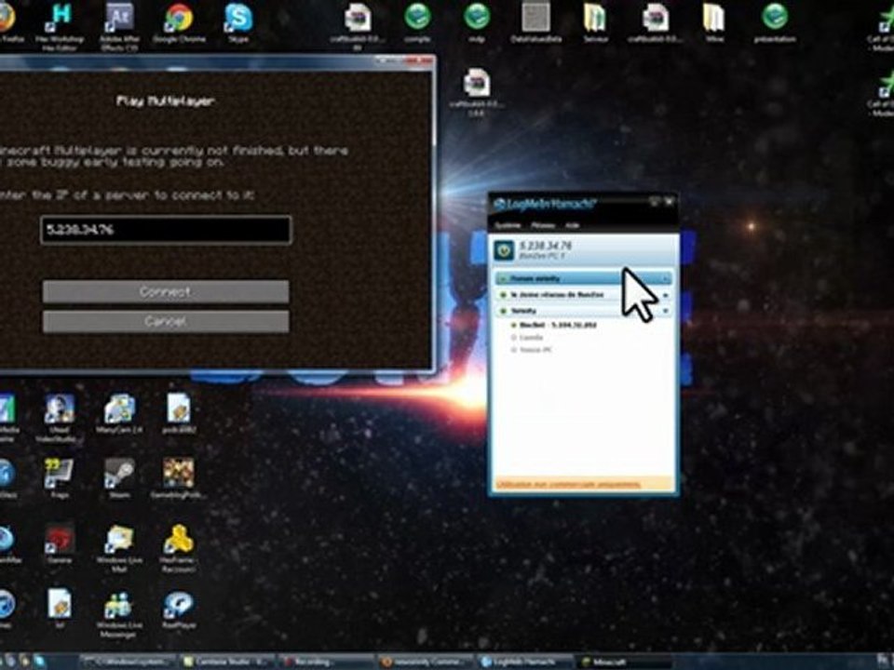This screenshot has height=670, width=894.
Task: Click the Hamachi power status icon
Action: tap(504, 250)
